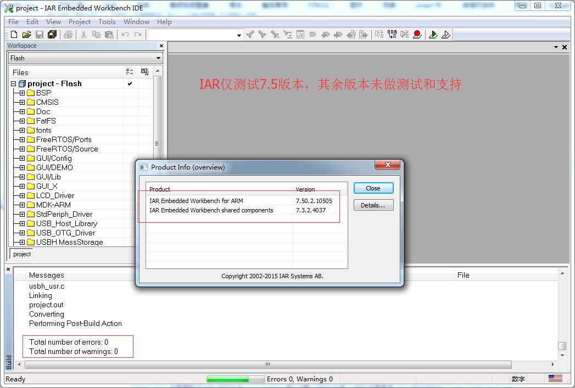This screenshot has height=388, width=575.
Task: Toggle checkmark on project - Flash row
Action: [x=130, y=83]
